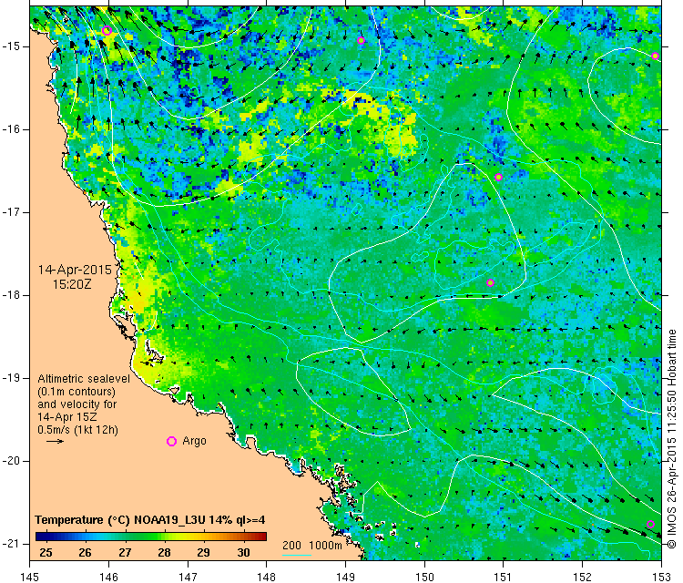Click the longitude axis label '149'

click(345, 577)
